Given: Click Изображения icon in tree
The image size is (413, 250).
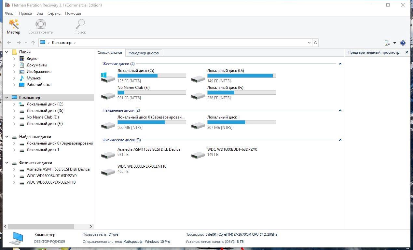Looking at the screenshot, I should pyautogui.click(x=22, y=72).
